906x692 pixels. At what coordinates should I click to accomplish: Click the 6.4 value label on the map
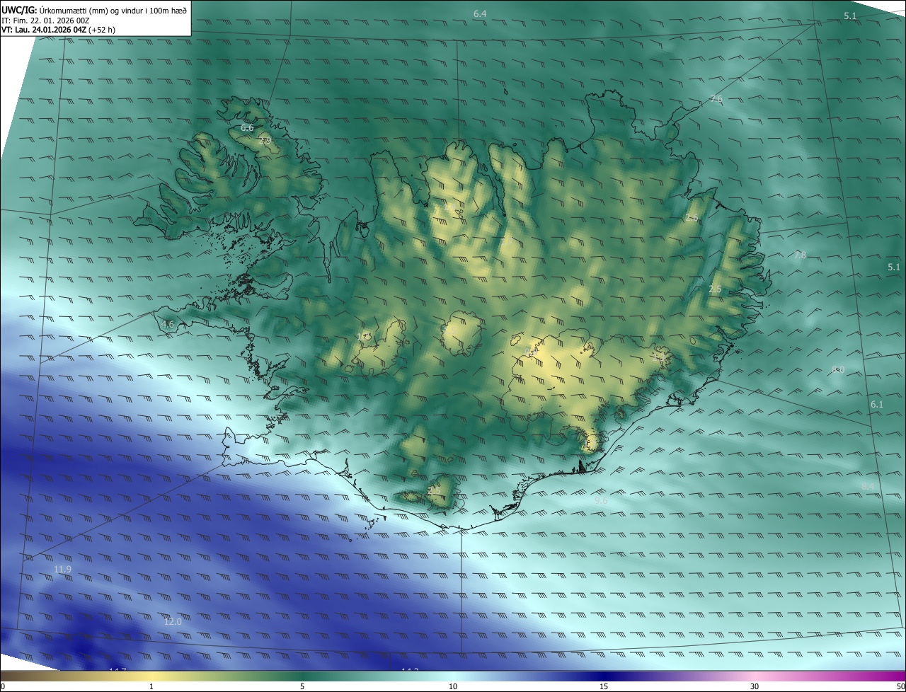[x=480, y=14]
